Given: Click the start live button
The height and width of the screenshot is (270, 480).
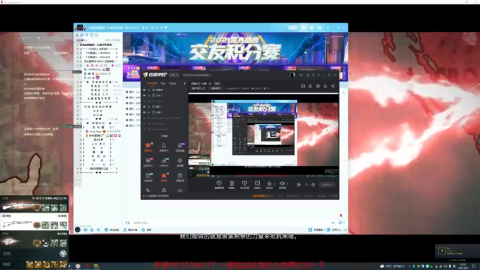Looking at the screenshot, I should tap(326, 185).
